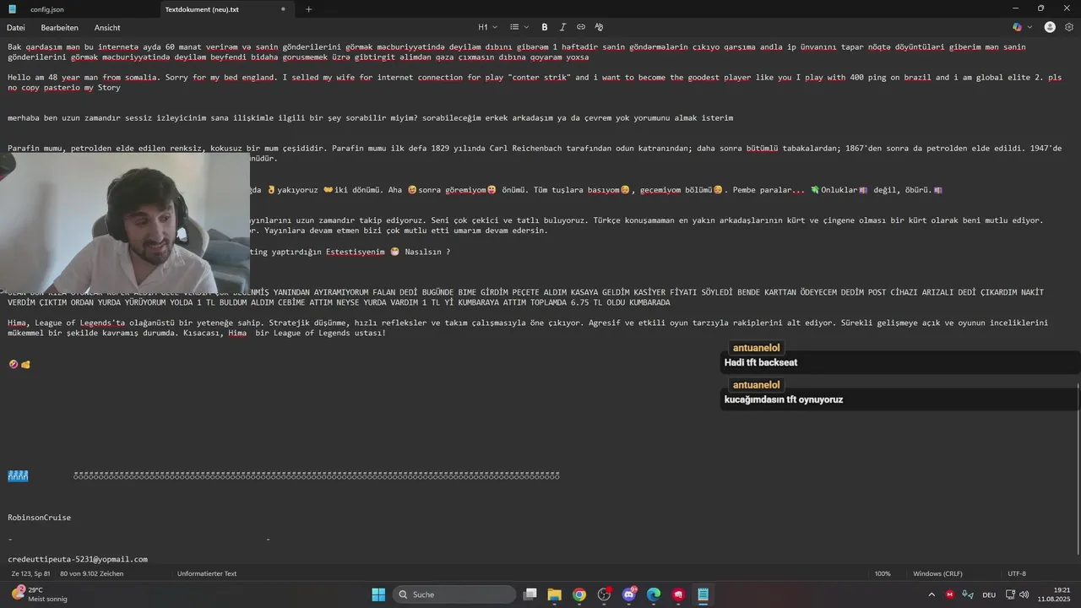
Task: Click Windows (CRLF) line ending indicator
Action: point(937,573)
